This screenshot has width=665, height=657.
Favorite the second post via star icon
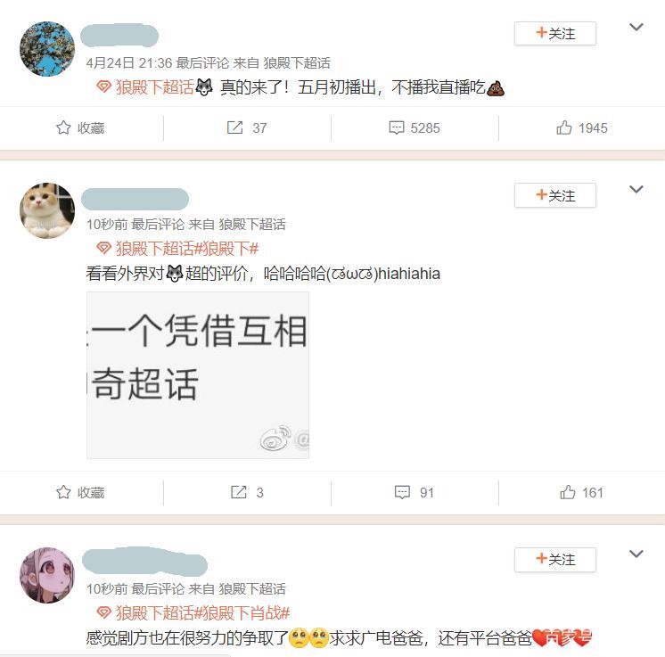pyautogui.click(x=63, y=492)
